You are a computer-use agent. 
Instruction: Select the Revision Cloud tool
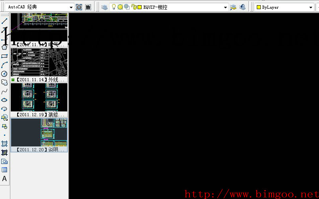click(4, 82)
